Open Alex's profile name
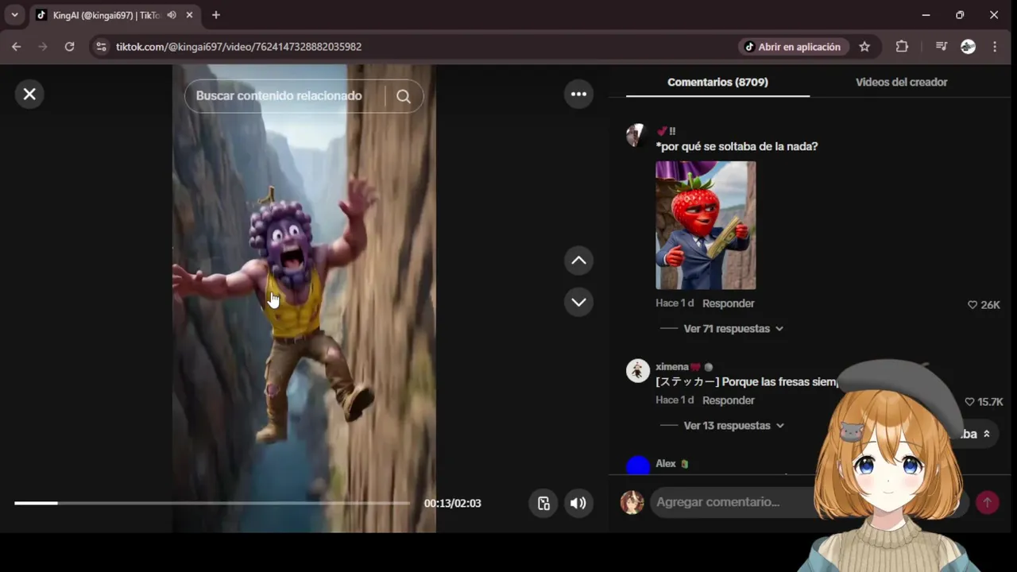Viewport: 1017px width, 572px height. tap(666, 464)
